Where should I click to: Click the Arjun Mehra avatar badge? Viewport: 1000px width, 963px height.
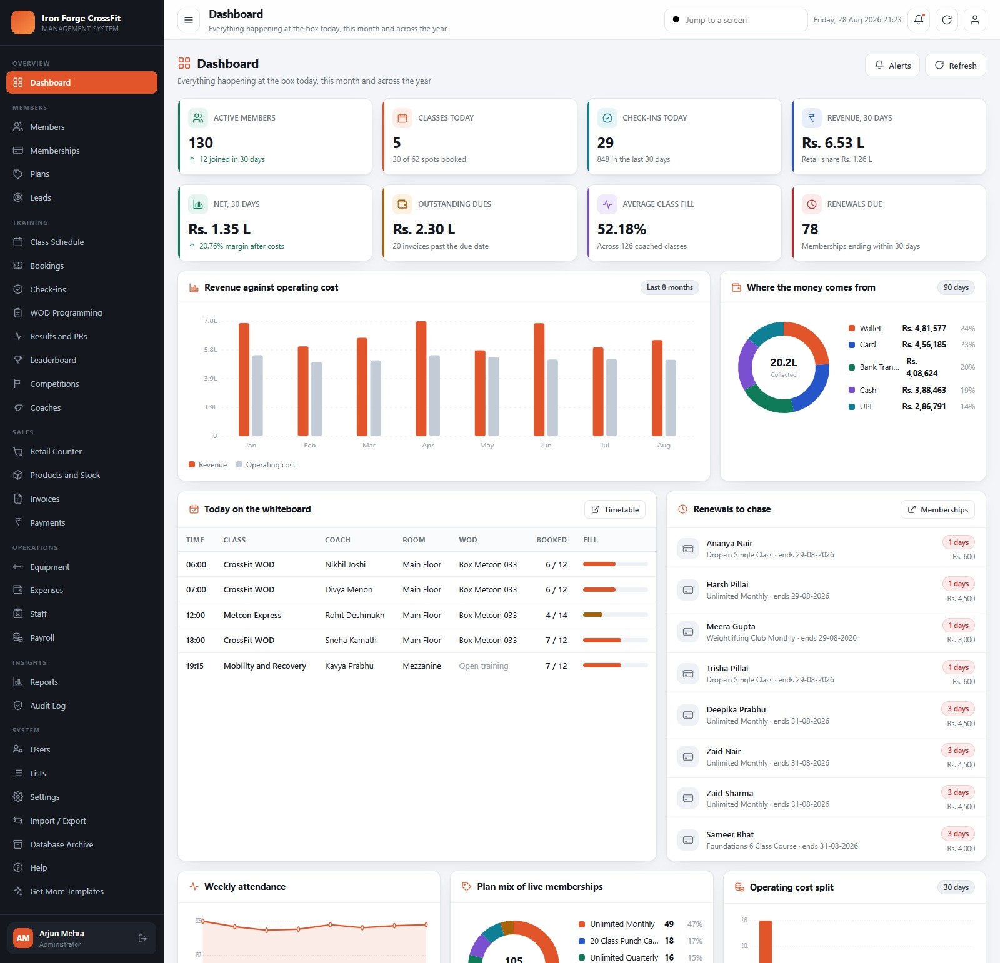pos(23,938)
